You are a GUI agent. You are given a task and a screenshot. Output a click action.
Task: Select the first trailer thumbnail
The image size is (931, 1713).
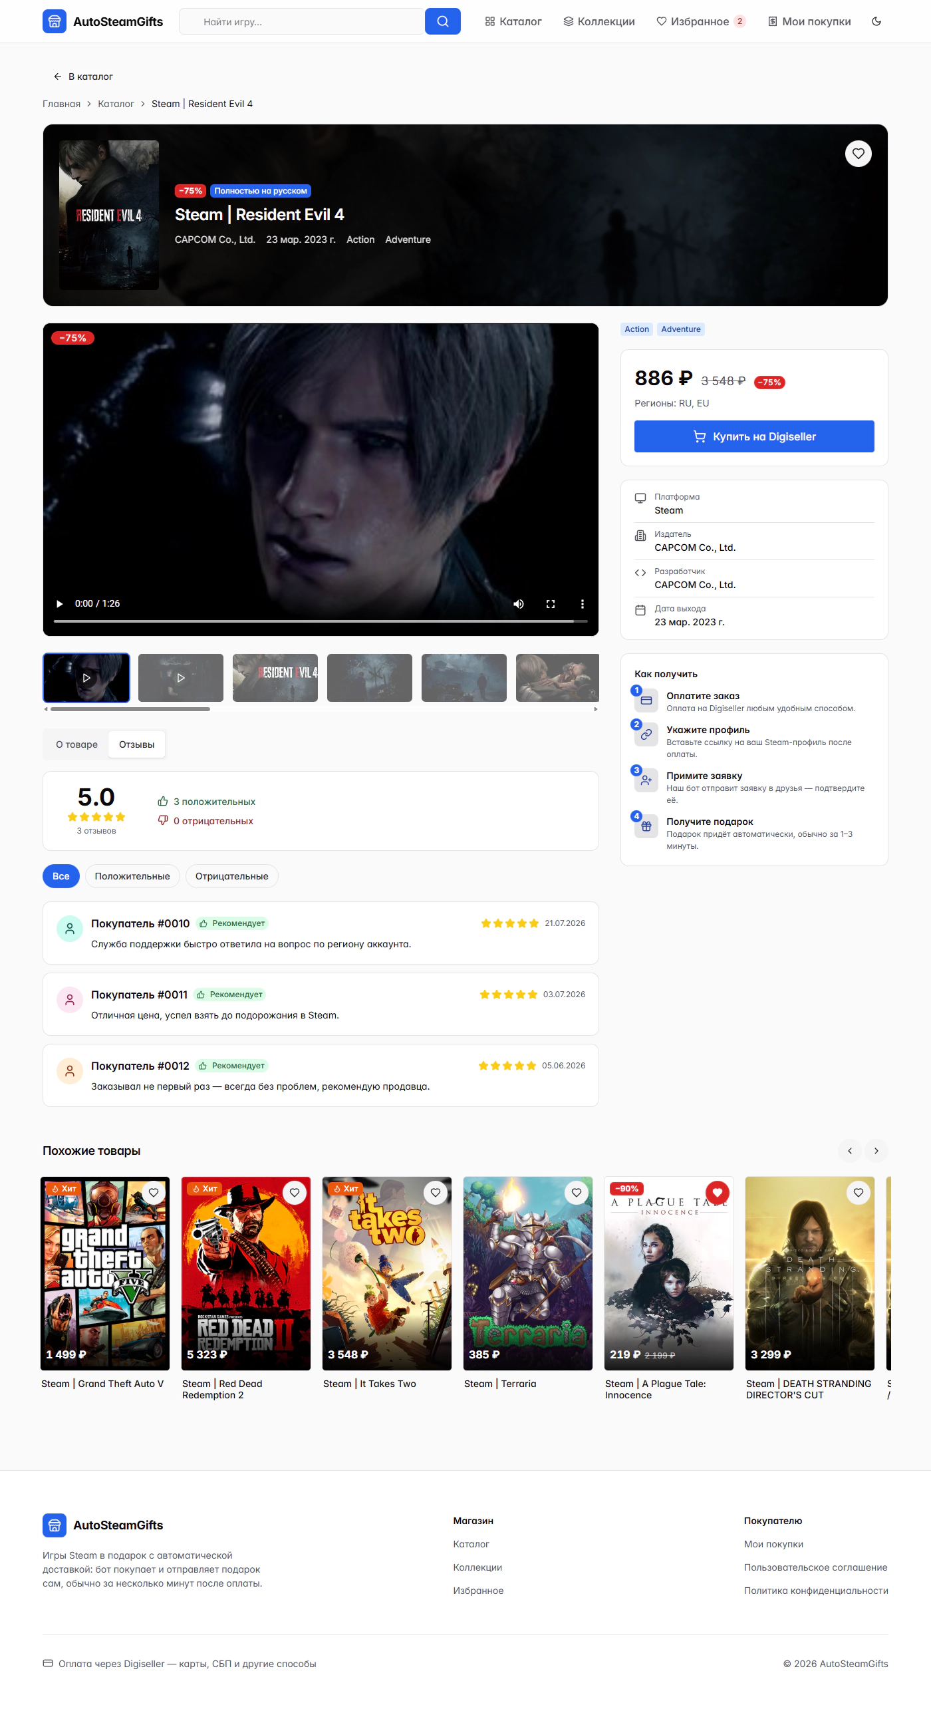tap(86, 677)
